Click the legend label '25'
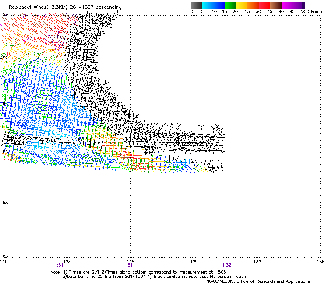 coord(247,12)
